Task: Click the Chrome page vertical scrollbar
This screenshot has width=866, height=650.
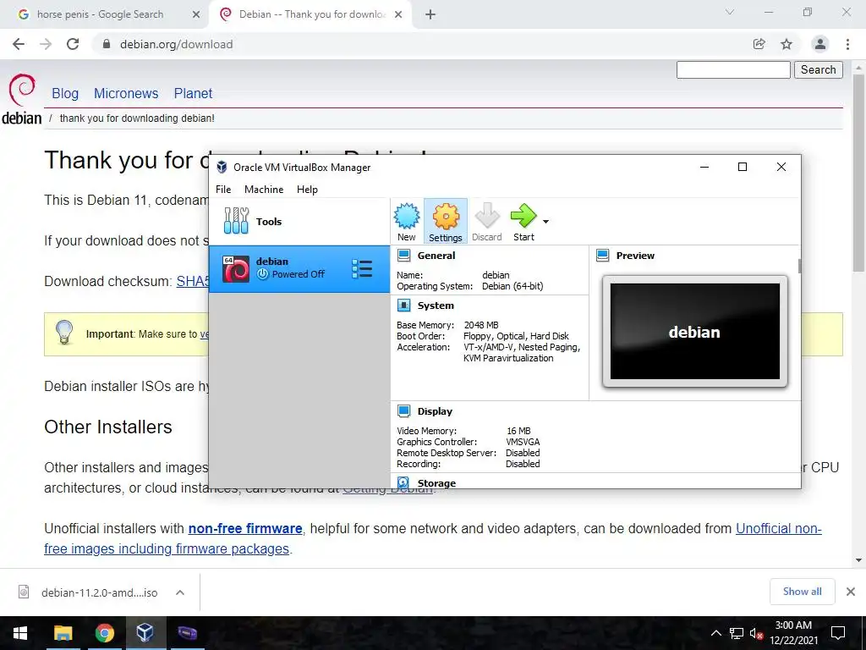Action: [858, 171]
